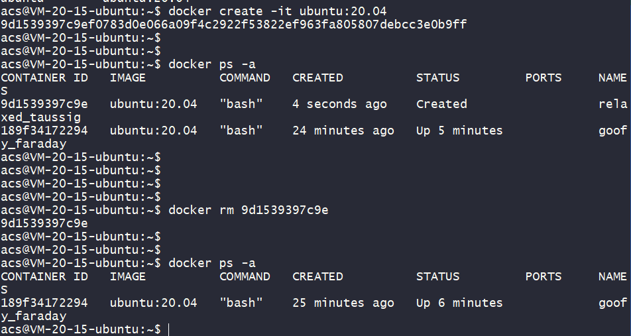Click the IMAGE header in the first listing
This screenshot has width=631, height=336.
128,78
